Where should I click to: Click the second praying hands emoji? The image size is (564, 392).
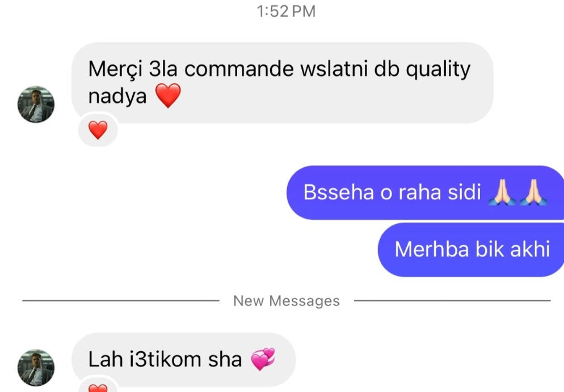[x=533, y=192]
